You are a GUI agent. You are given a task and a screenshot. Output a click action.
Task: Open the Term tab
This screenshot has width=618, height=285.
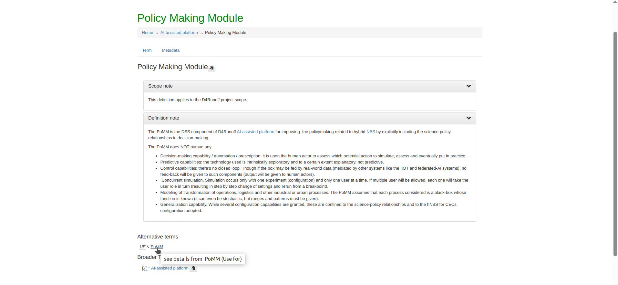pyautogui.click(x=147, y=50)
